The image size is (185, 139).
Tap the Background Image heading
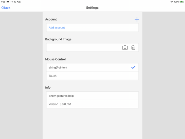58,39
